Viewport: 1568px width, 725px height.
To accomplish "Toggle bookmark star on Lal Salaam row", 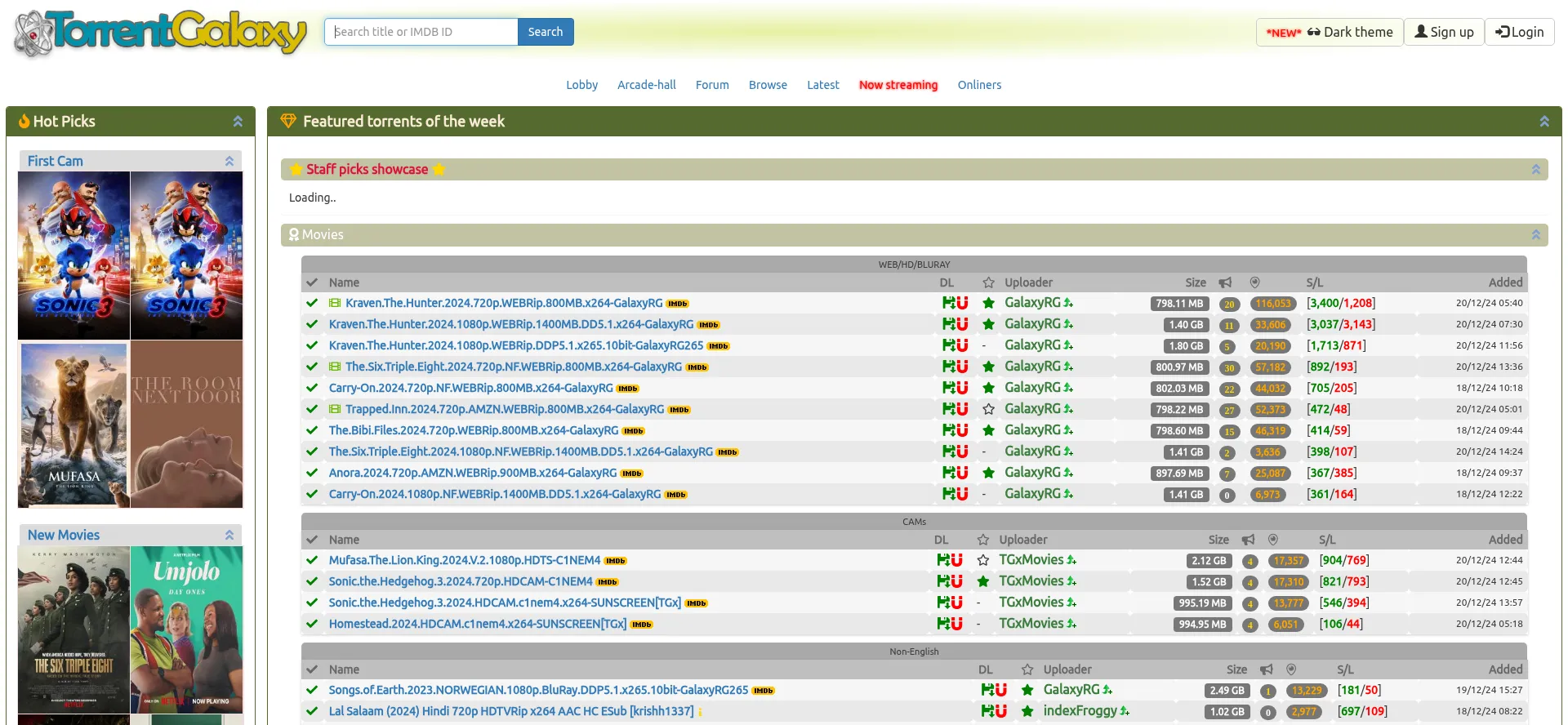I will pos(1027,711).
